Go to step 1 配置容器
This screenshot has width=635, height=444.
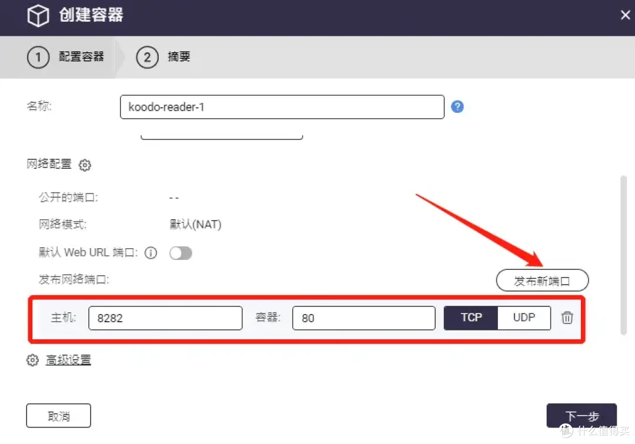66,56
